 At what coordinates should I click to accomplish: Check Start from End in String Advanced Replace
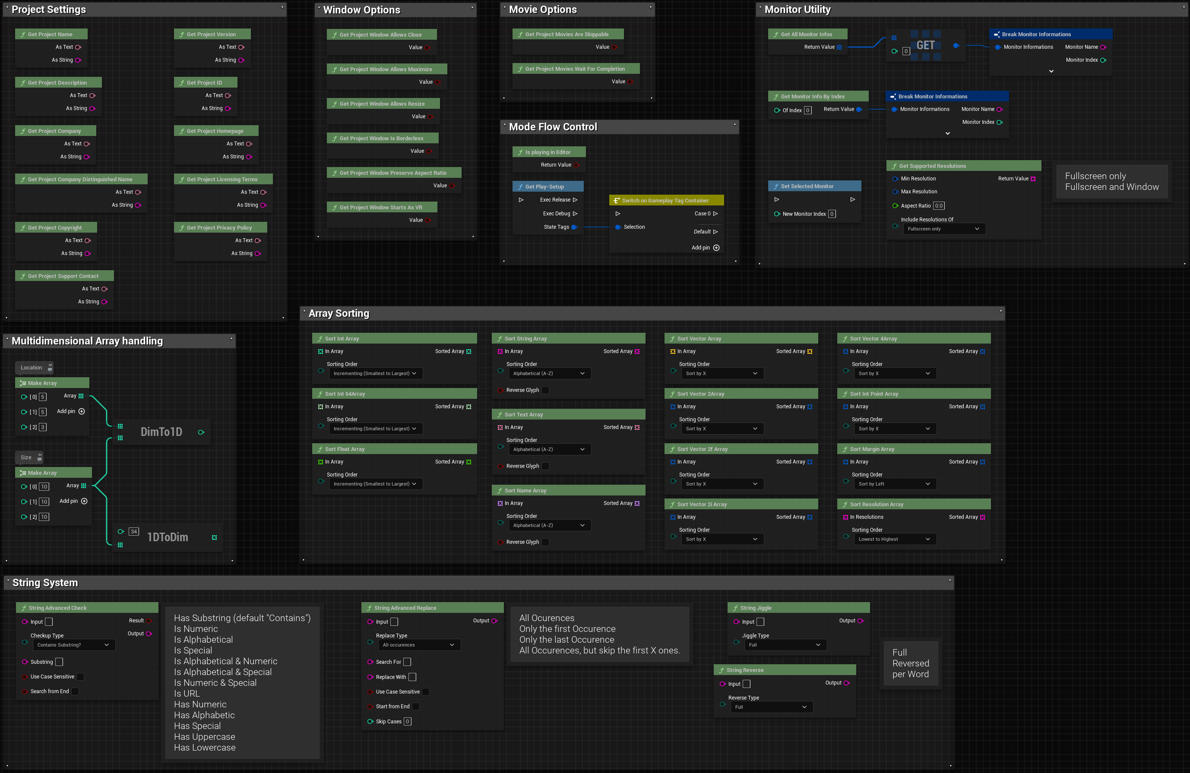[x=415, y=707]
